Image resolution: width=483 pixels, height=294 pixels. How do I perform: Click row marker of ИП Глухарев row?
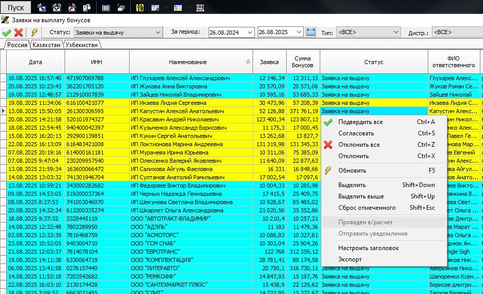(3, 78)
